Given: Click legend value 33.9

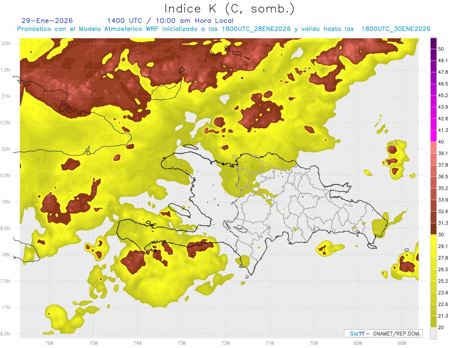Looking at the screenshot, I should pos(443,200).
